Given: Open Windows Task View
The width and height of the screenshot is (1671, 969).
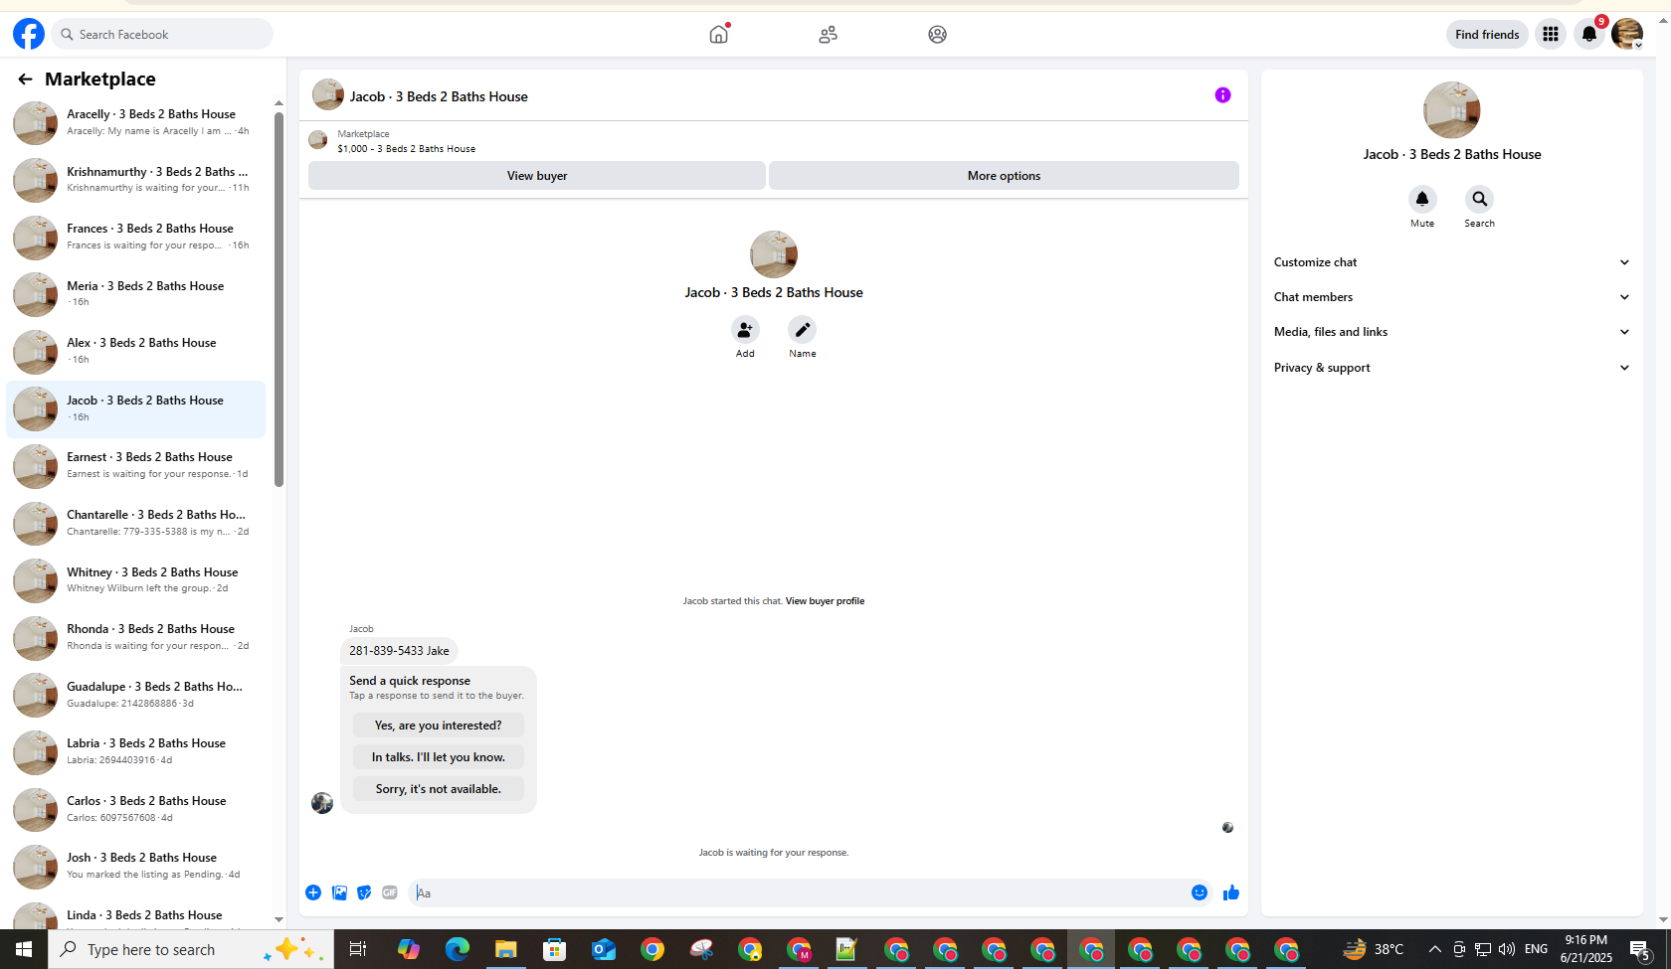Looking at the screenshot, I should click(358, 949).
